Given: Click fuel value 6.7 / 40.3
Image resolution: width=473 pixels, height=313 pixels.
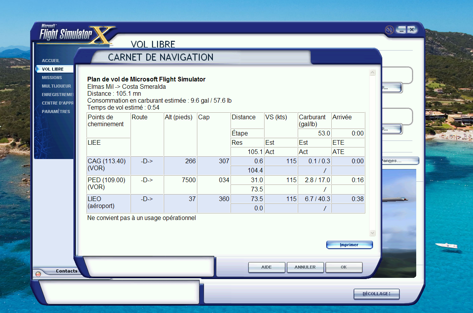Looking at the screenshot, I should (318, 199).
